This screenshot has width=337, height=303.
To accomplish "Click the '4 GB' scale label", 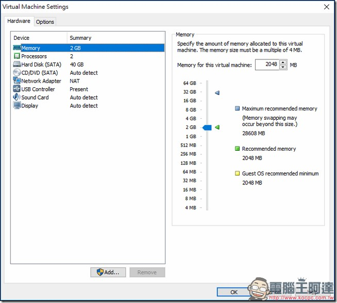I will 191,119.
